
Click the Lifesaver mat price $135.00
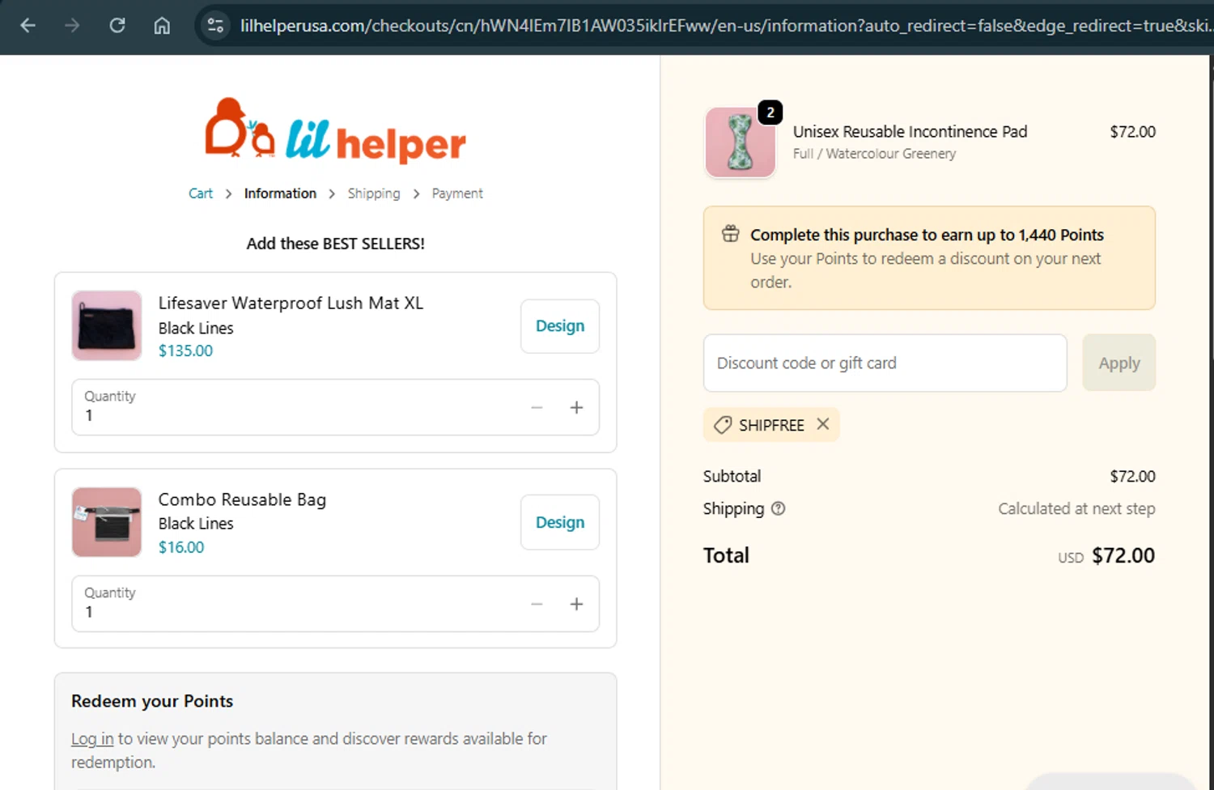click(x=185, y=350)
